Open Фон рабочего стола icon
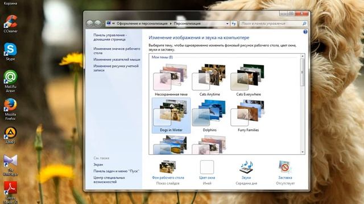Screen dimensions: 364x204 click(168, 167)
